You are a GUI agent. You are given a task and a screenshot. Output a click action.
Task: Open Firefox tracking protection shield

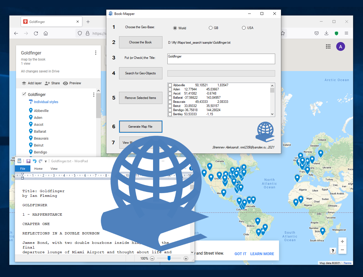click(80, 33)
